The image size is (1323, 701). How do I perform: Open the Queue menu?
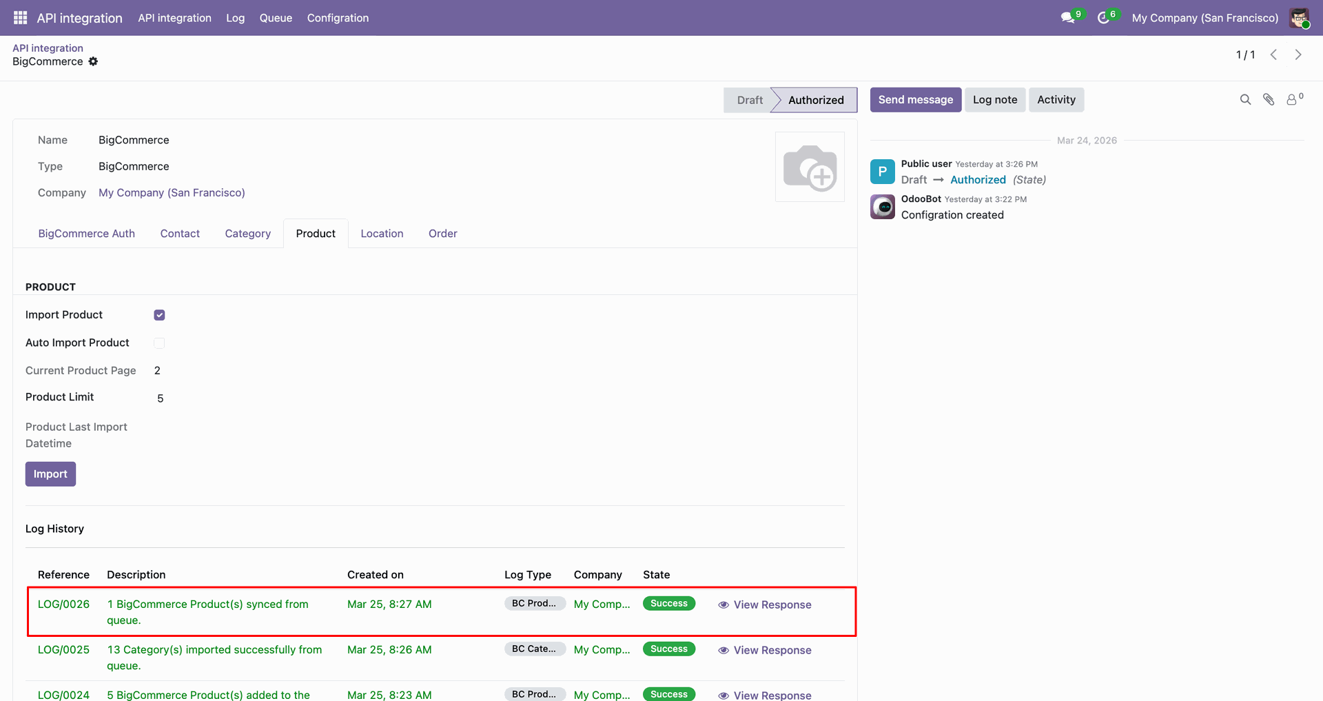[276, 18]
